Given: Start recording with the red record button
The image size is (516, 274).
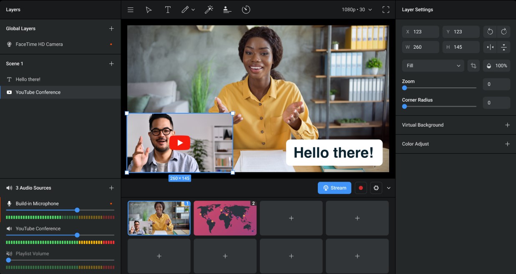Looking at the screenshot, I should 361,188.
